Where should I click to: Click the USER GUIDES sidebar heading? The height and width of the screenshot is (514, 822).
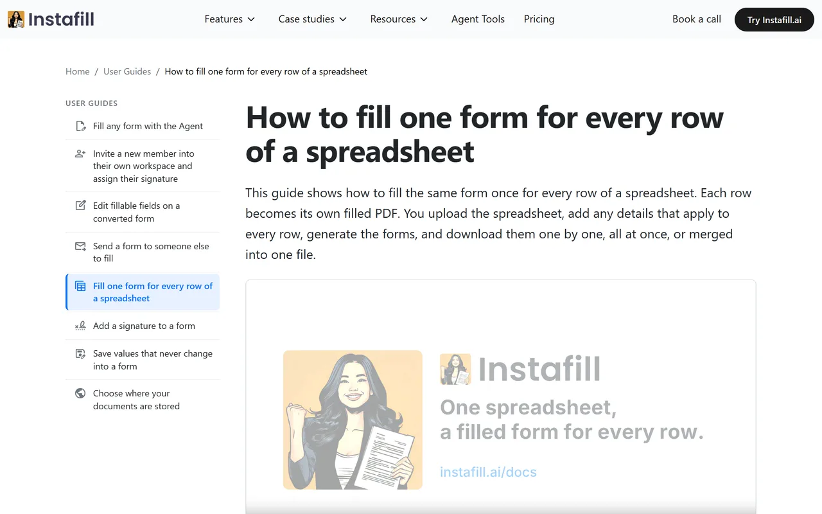pos(91,103)
